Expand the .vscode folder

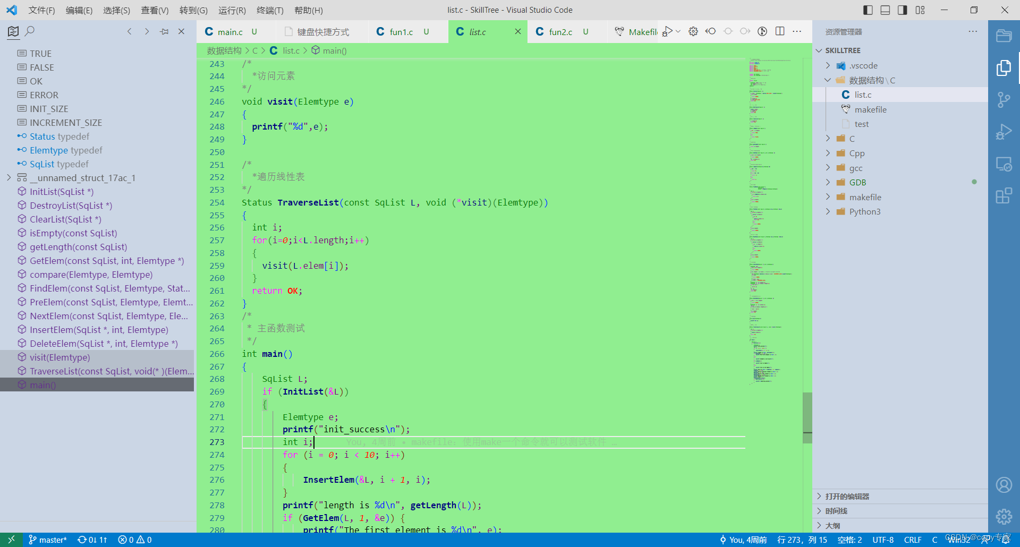point(828,65)
